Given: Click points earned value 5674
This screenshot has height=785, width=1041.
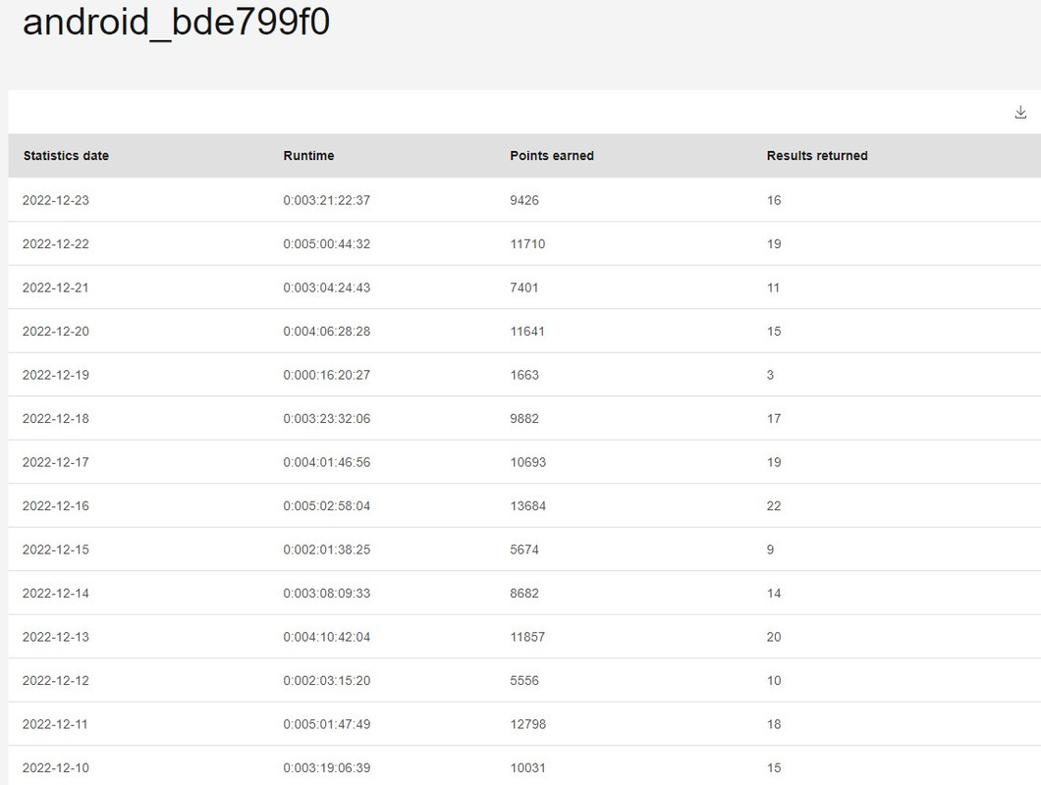Looking at the screenshot, I should pyautogui.click(x=524, y=549).
